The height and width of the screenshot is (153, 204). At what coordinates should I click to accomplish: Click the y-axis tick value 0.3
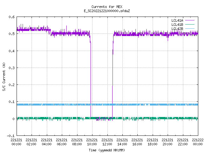coord(11,68)
